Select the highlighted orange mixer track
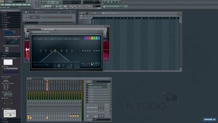Viewport: 218px width, 123px height. (x=47, y=85)
